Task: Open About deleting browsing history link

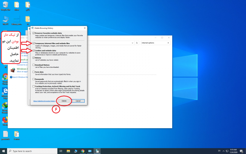Action: [x=44, y=101]
